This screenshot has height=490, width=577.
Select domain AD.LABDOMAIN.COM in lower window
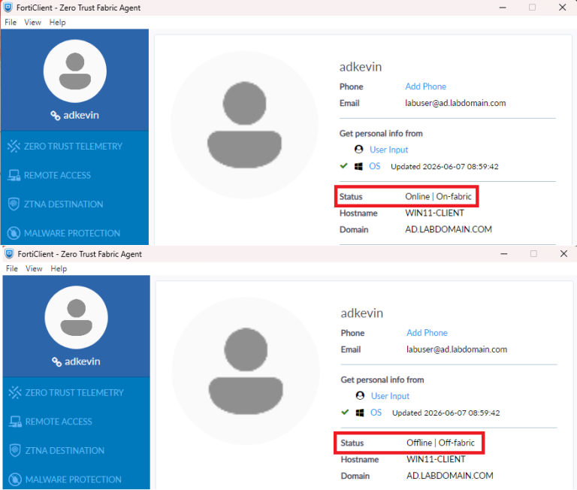pyautogui.click(x=450, y=476)
